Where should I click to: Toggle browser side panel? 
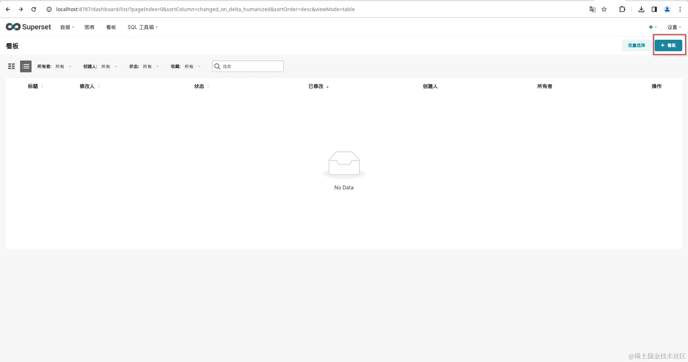[x=654, y=9]
